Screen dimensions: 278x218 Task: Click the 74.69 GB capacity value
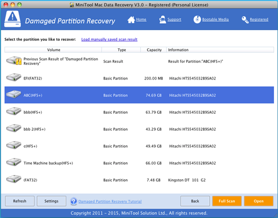click(153, 95)
